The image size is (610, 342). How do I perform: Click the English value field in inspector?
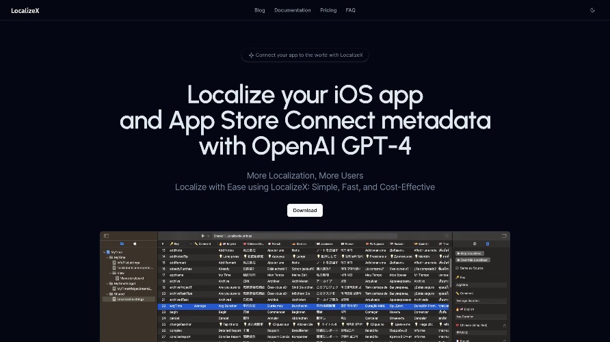[481, 317]
